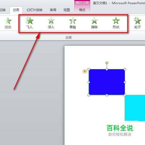
Task: Apply the 飞入 fly-in animation
Action: (x=30, y=23)
